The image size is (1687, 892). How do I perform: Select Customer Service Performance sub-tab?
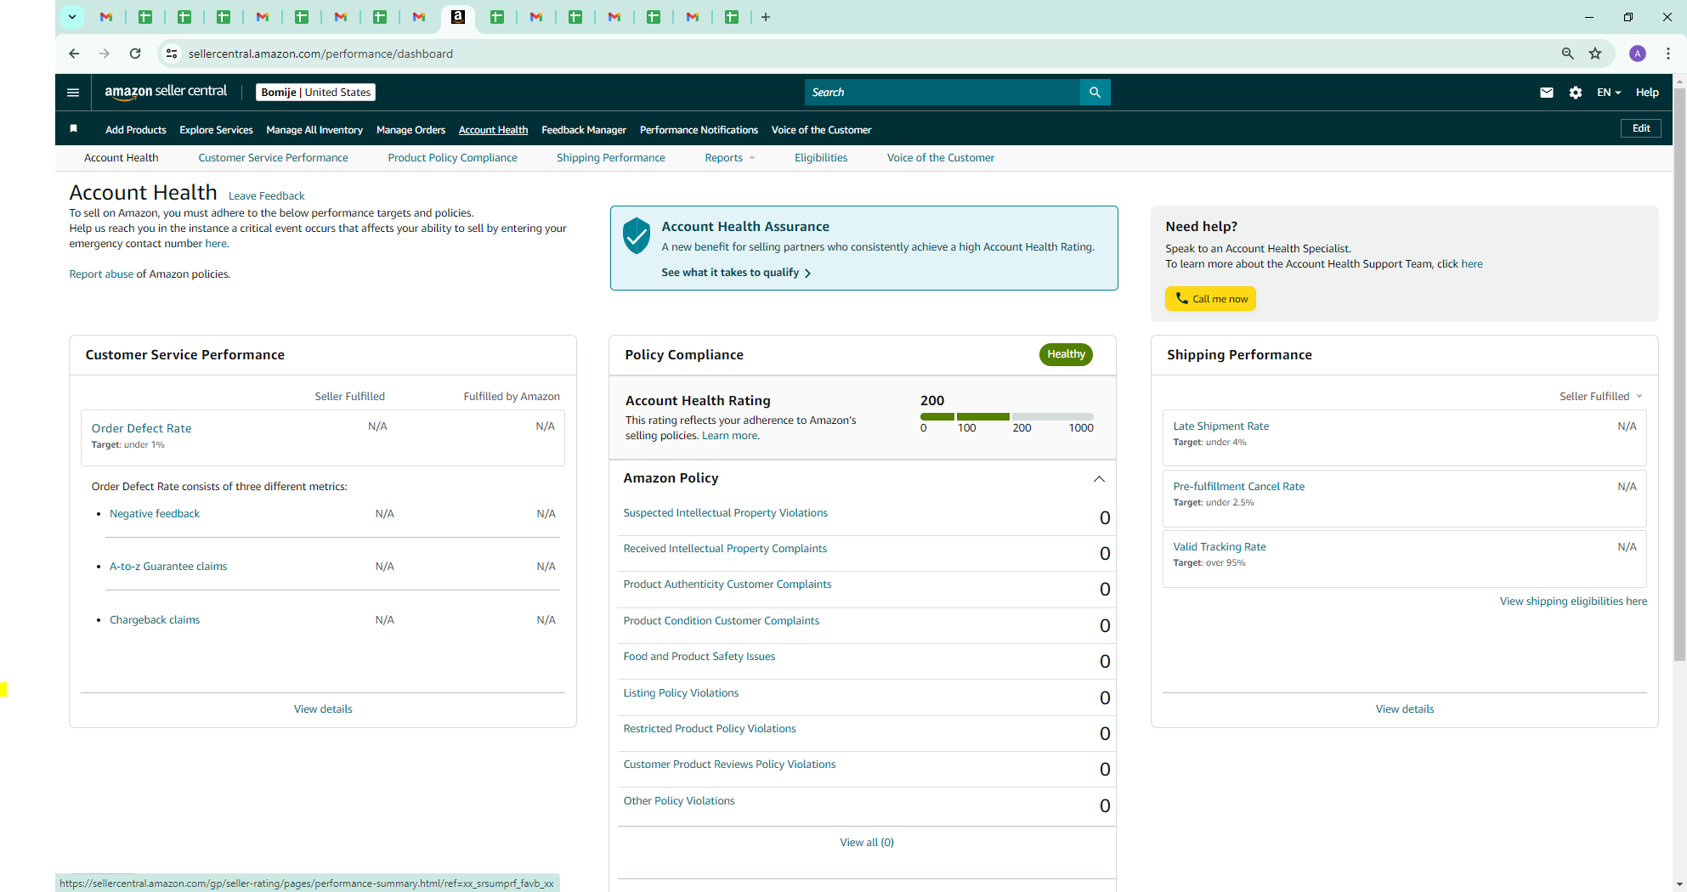point(273,158)
